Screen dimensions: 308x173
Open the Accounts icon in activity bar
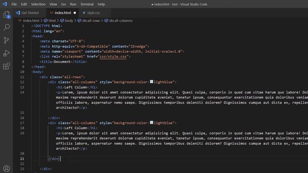[x=6, y=169]
